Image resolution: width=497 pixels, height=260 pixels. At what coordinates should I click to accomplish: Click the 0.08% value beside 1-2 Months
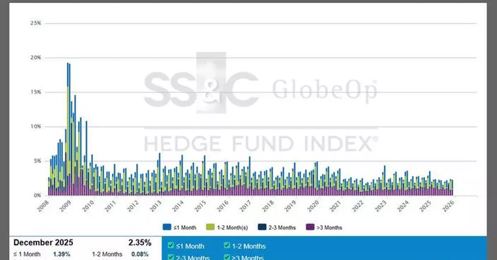141,254
